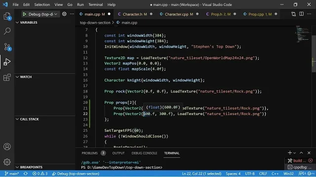Click Debug (top-down-section) in status bar
This screenshot has width=316, height=177.
point(76,174)
